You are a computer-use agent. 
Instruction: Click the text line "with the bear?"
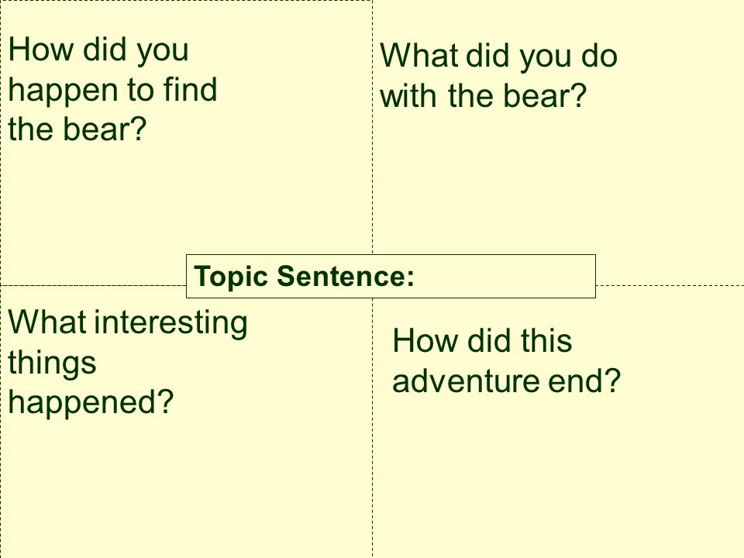(484, 96)
